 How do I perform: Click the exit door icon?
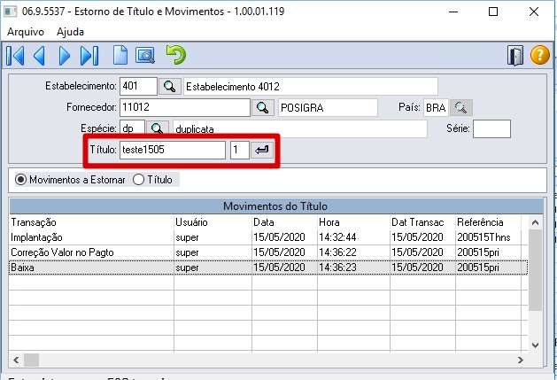pos(515,56)
